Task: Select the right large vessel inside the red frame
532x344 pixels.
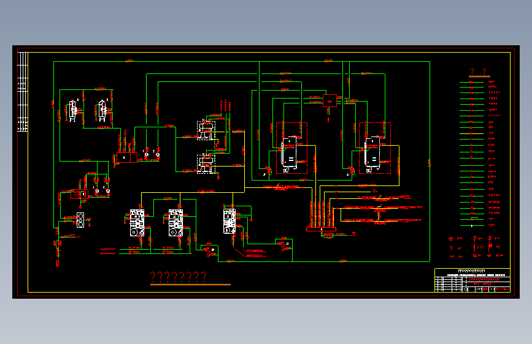Action: click(372, 154)
